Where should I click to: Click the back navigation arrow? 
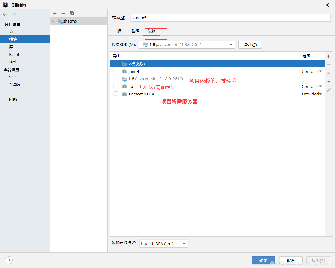[5, 14]
